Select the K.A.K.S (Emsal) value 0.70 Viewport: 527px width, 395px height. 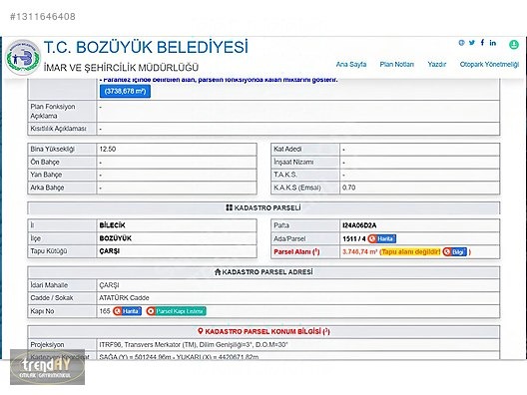349,188
